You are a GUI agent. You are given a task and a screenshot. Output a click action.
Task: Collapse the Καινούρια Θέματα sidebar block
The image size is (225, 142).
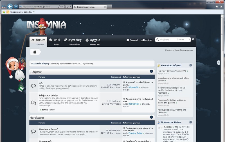(191, 65)
